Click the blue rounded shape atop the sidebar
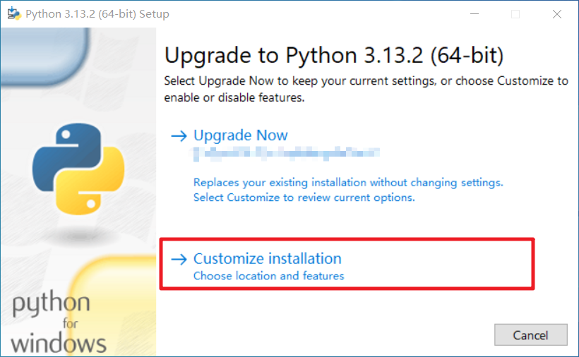This screenshot has height=357, width=579. (44, 56)
